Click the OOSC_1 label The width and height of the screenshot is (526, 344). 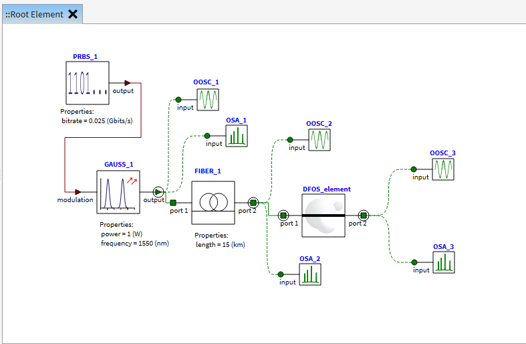(x=206, y=82)
